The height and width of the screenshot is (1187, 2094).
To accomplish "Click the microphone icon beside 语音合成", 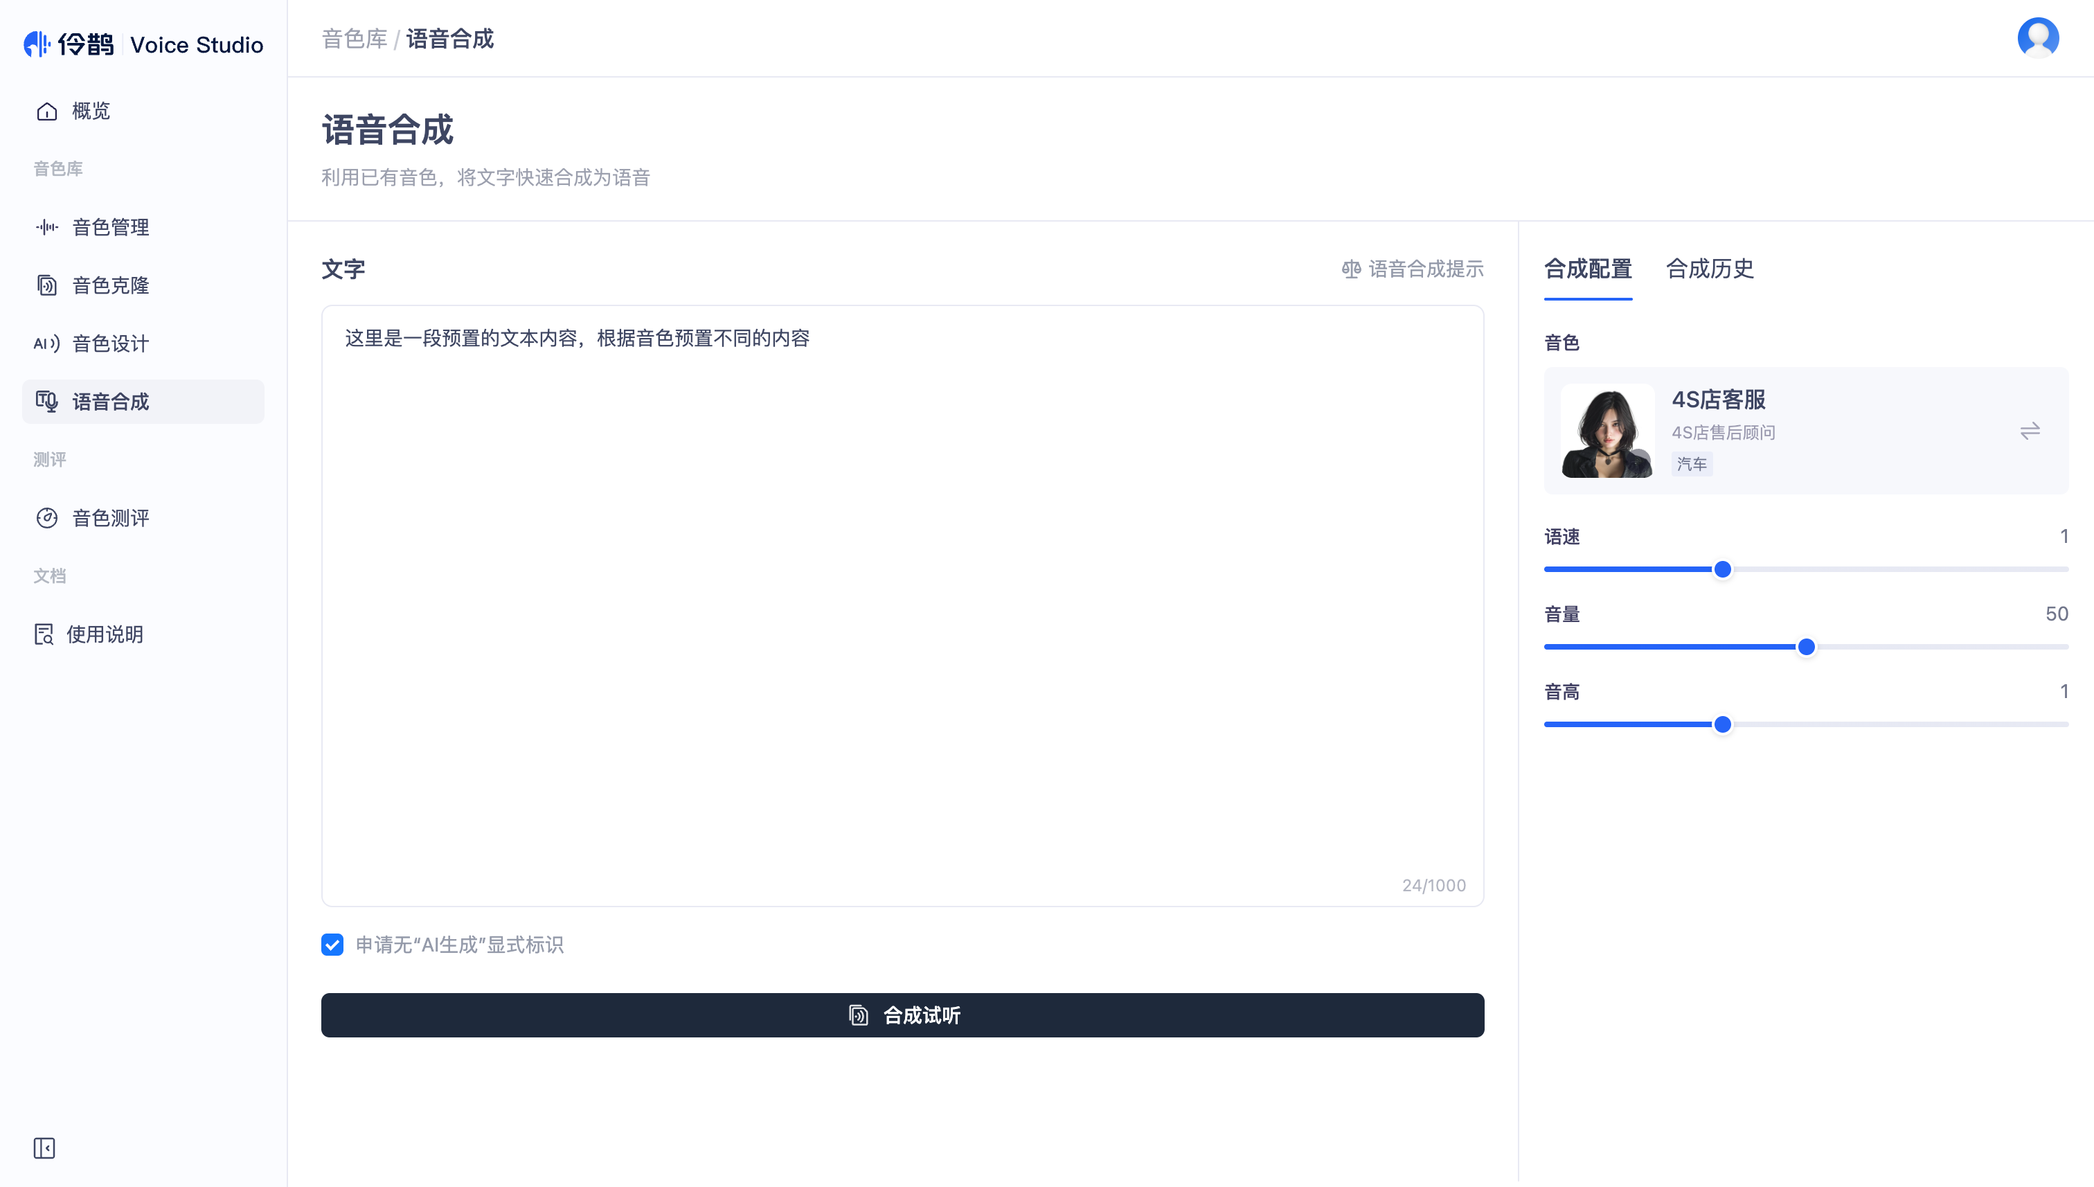I will 47,401.
